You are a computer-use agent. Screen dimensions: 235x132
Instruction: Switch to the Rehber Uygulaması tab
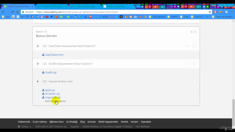point(118,7)
